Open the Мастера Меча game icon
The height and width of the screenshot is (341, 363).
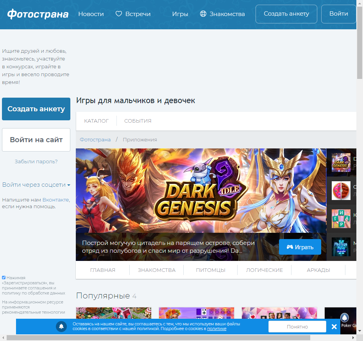pyautogui.click(x=341, y=247)
